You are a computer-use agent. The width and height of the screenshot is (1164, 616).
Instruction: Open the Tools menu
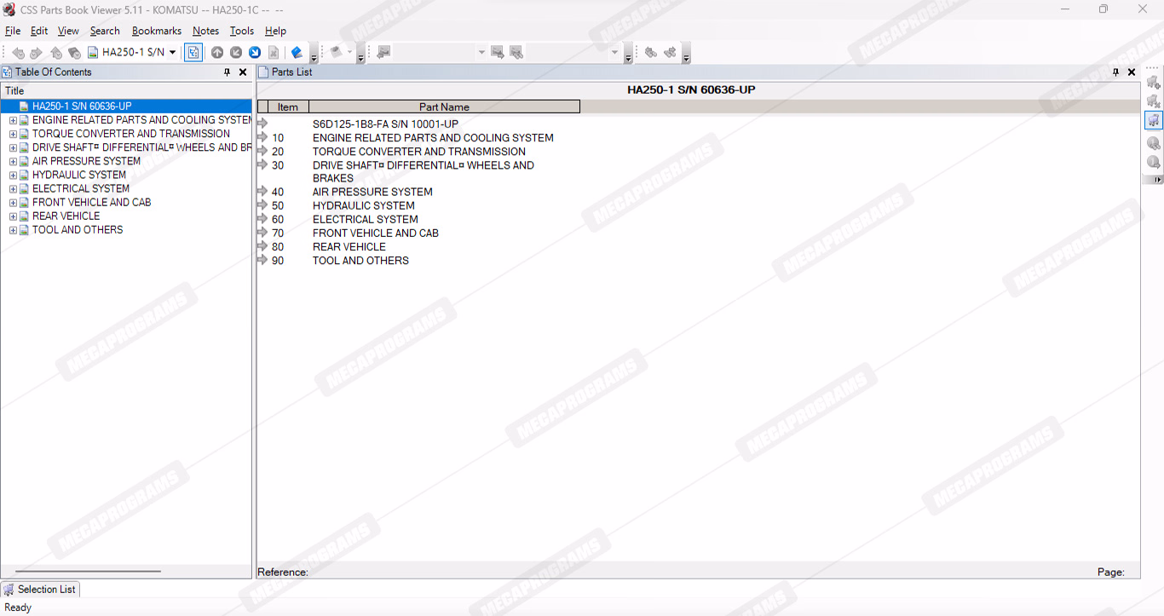[x=241, y=31]
